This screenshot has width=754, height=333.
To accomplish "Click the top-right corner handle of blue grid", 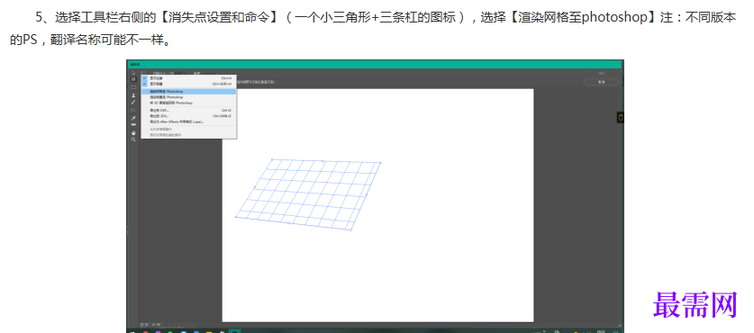I will coord(380,162).
